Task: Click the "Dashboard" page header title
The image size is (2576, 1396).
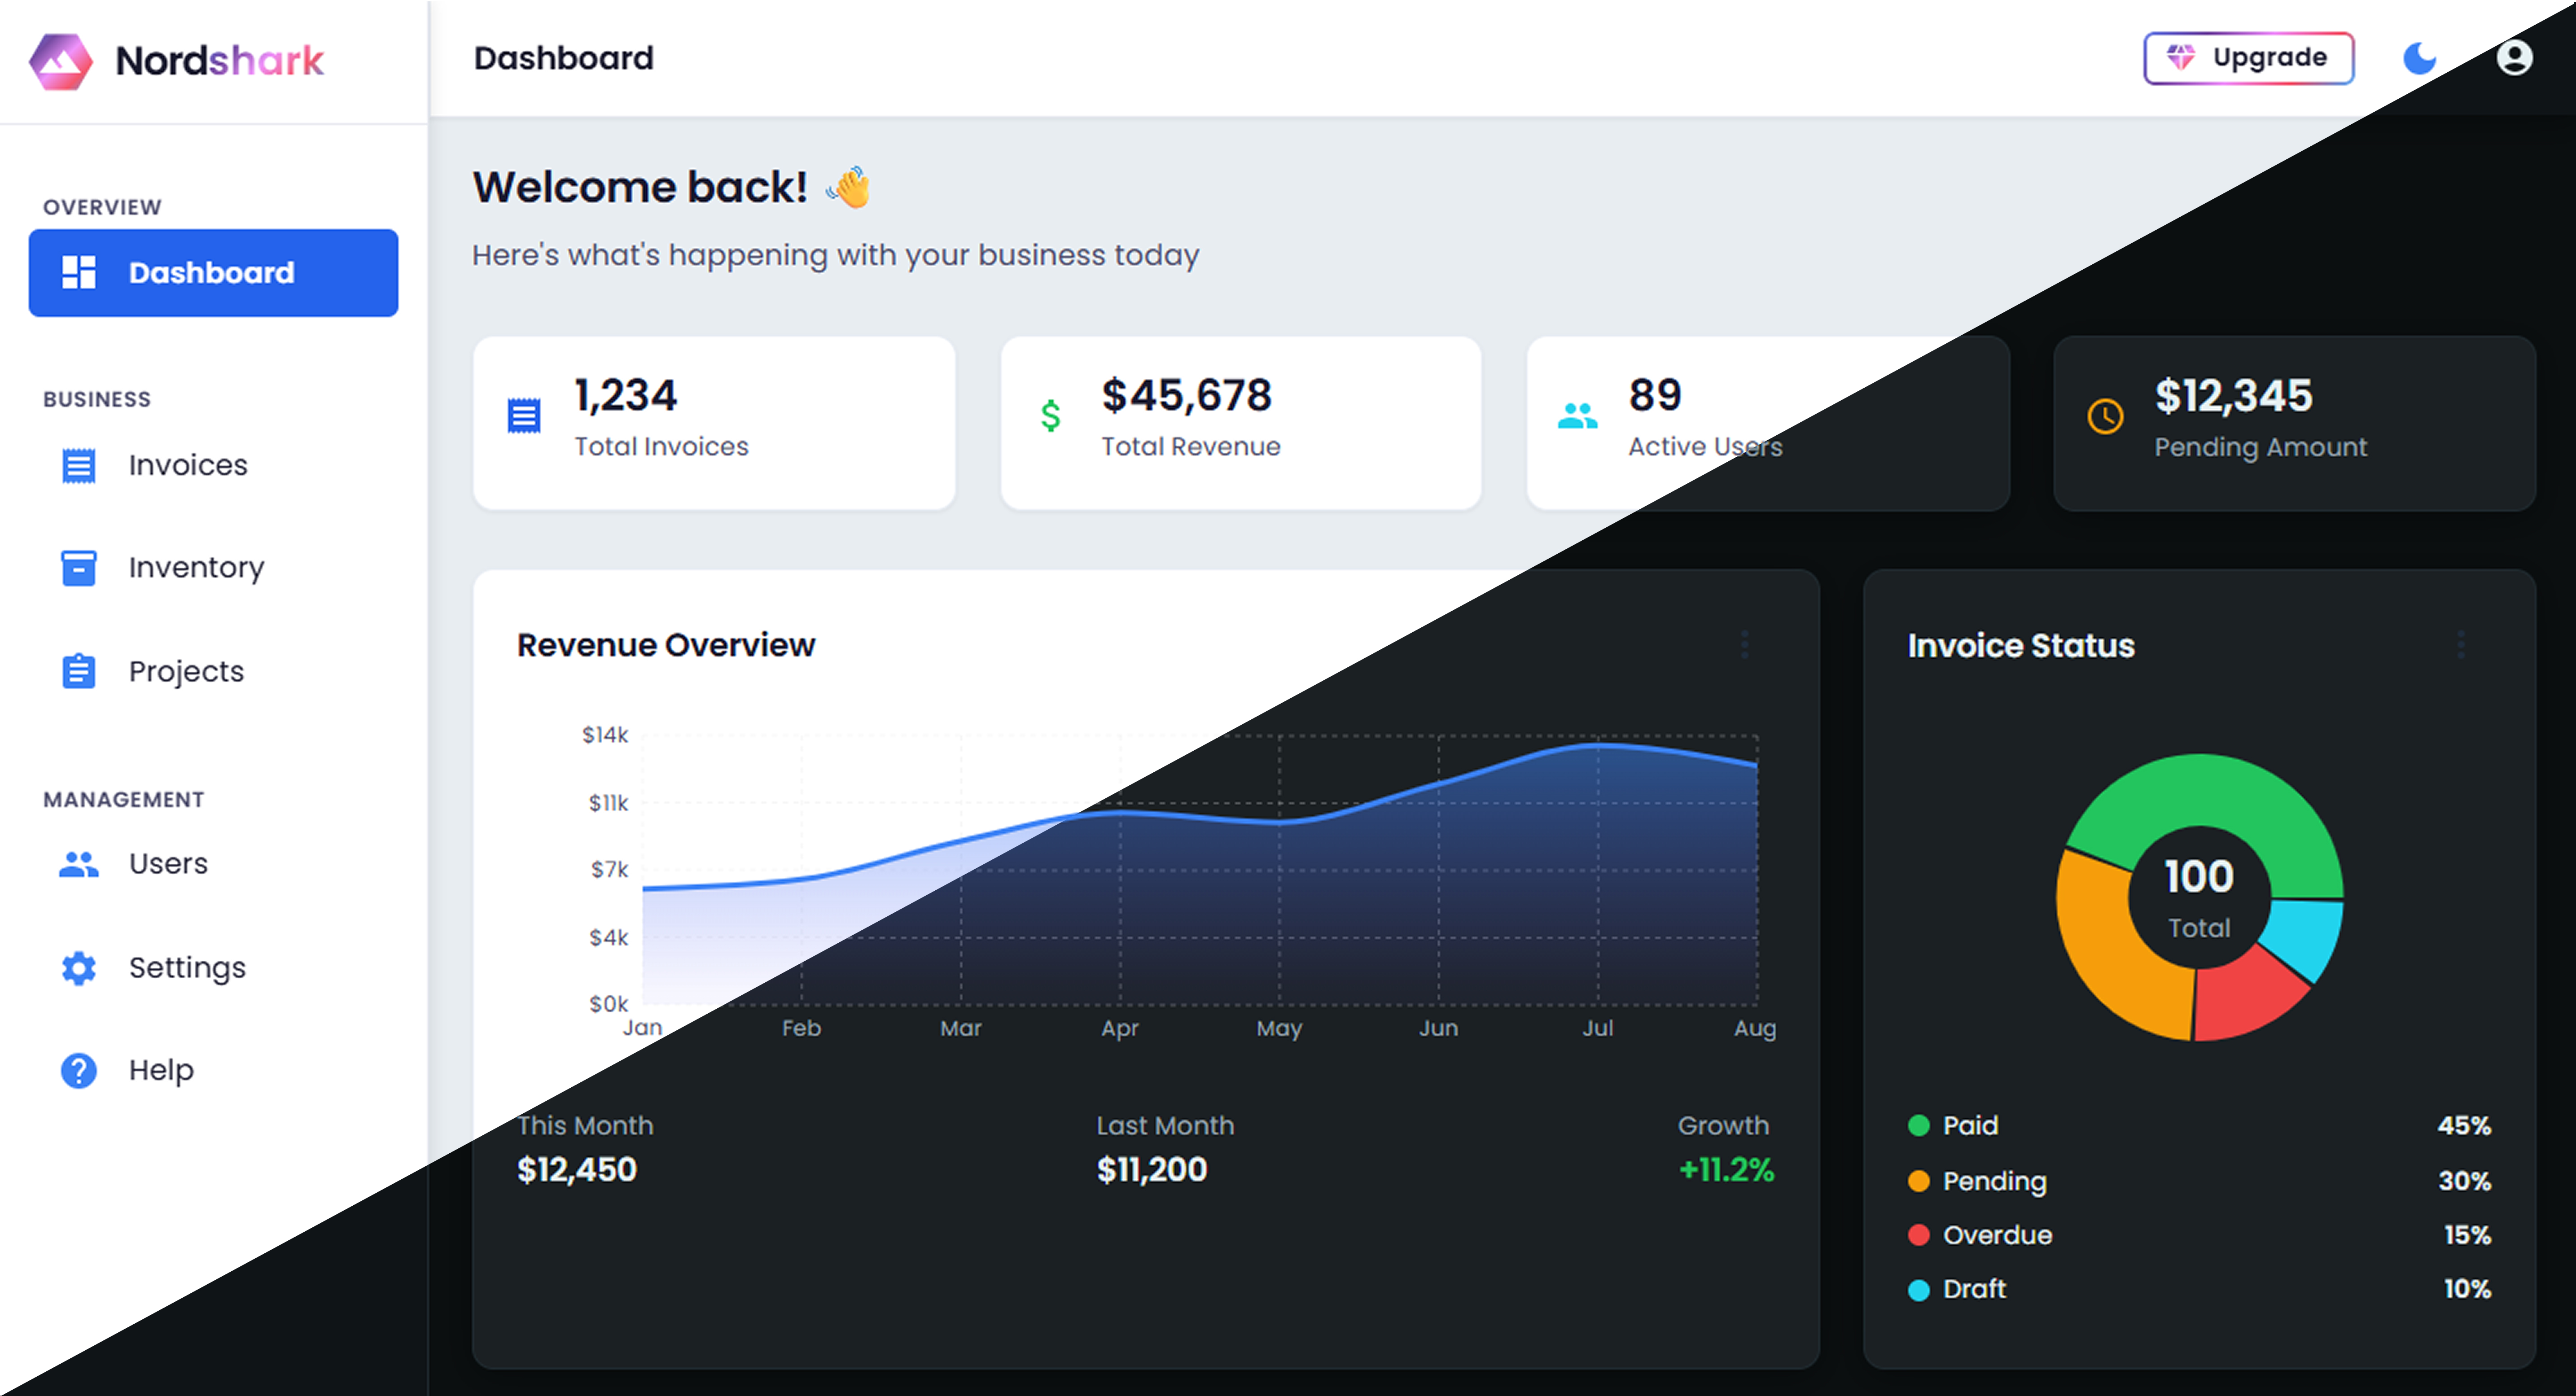Action: [x=564, y=58]
